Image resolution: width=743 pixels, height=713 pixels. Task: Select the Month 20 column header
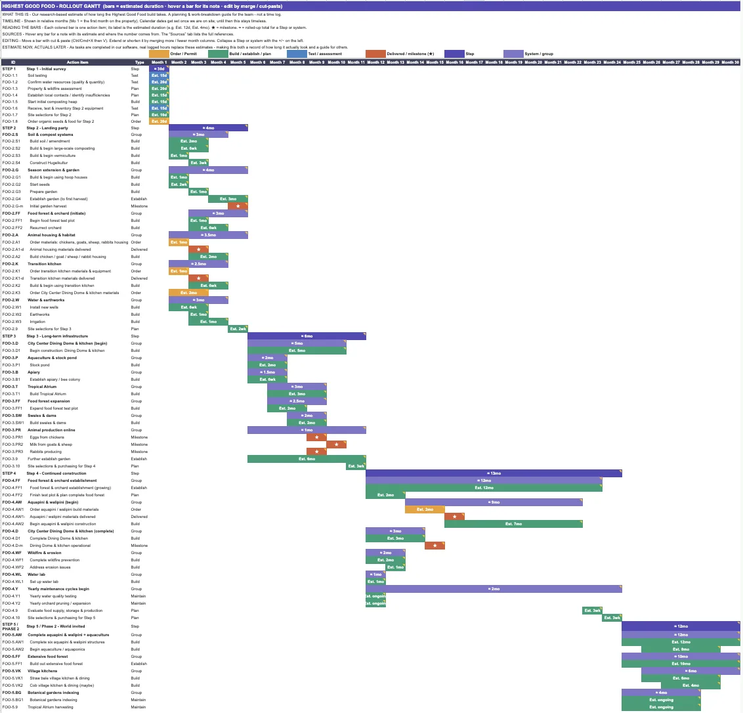click(x=533, y=62)
